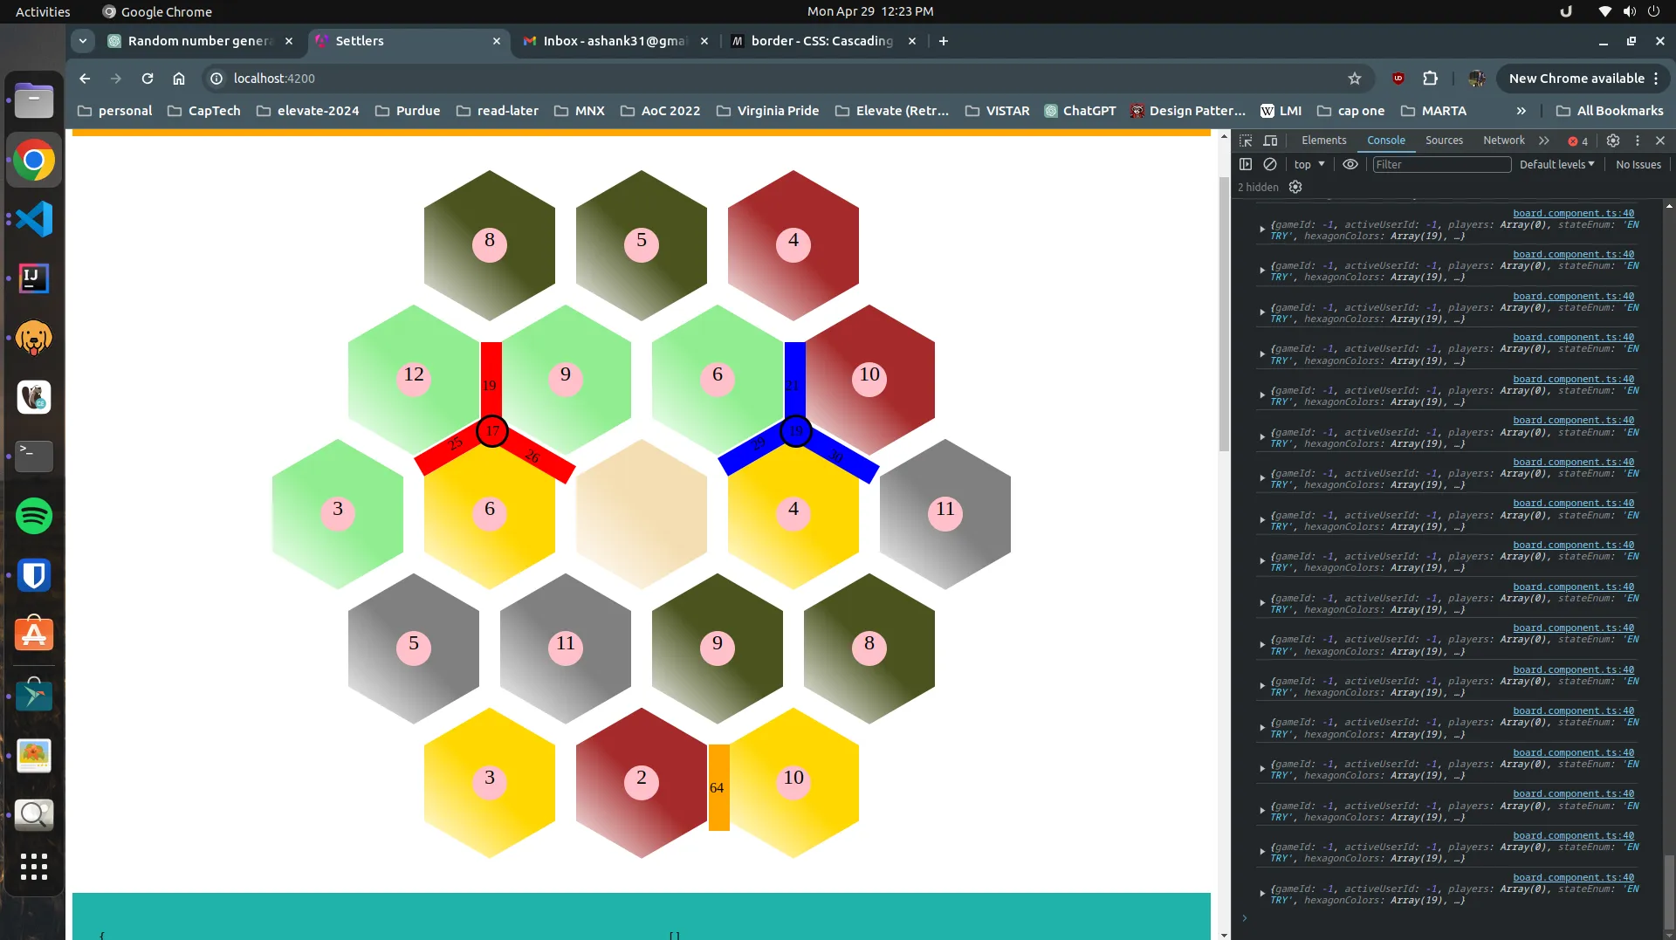This screenshot has width=1676, height=940.
Task: Click the live expression eye icon
Action: 1350,164
